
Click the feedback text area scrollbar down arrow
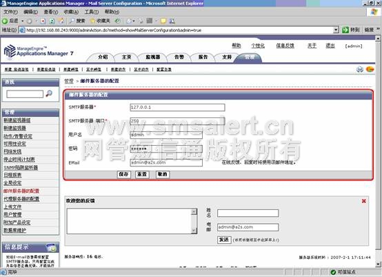pos(194,231)
